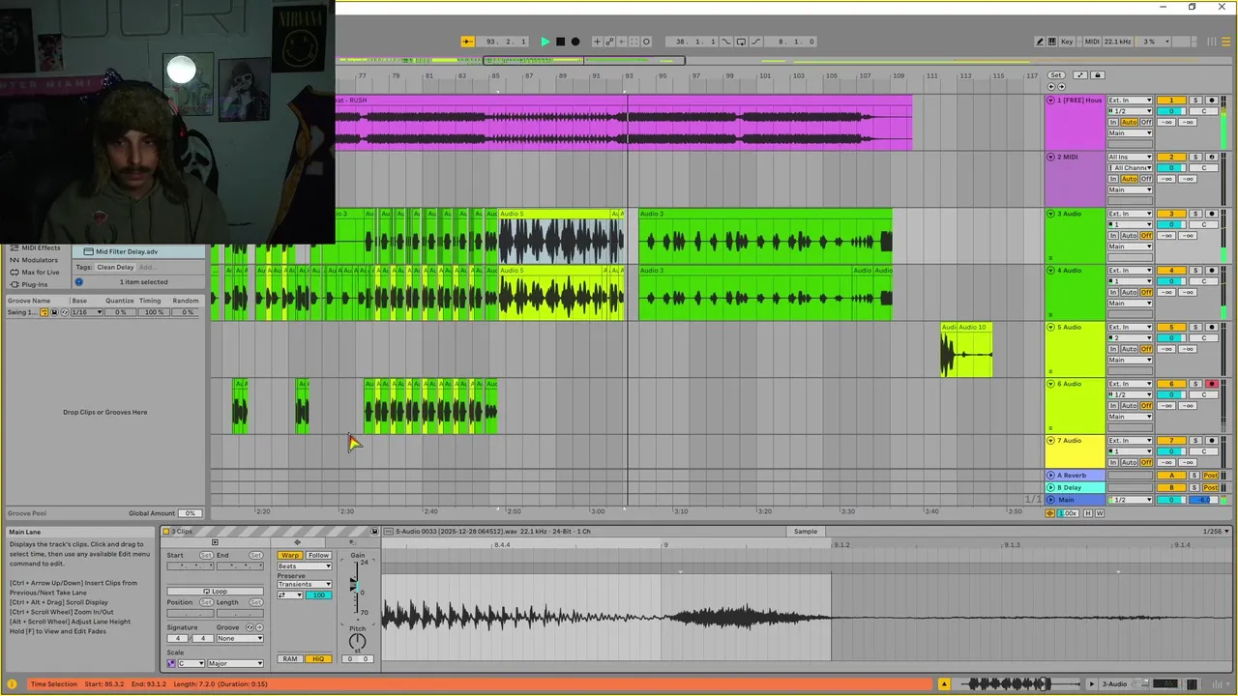Set track 7 monitor to In

[1113, 463]
